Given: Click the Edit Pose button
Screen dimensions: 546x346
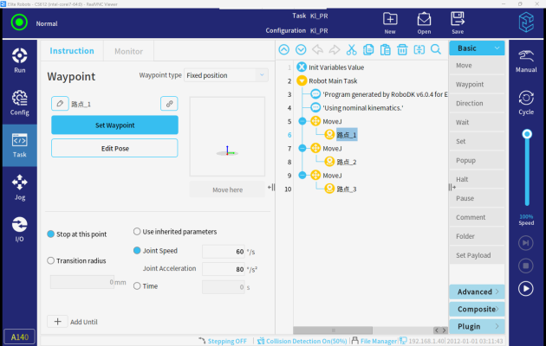Looking at the screenshot, I should 114,148.
